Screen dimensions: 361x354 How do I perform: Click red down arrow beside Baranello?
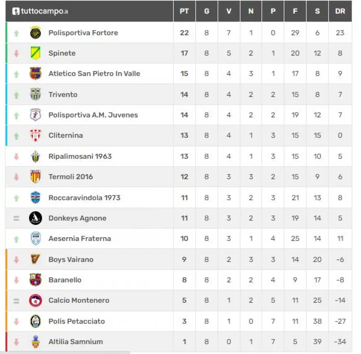point(16,280)
